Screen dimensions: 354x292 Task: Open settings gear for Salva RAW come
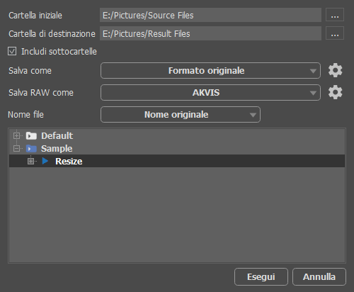tap(335, 92)
